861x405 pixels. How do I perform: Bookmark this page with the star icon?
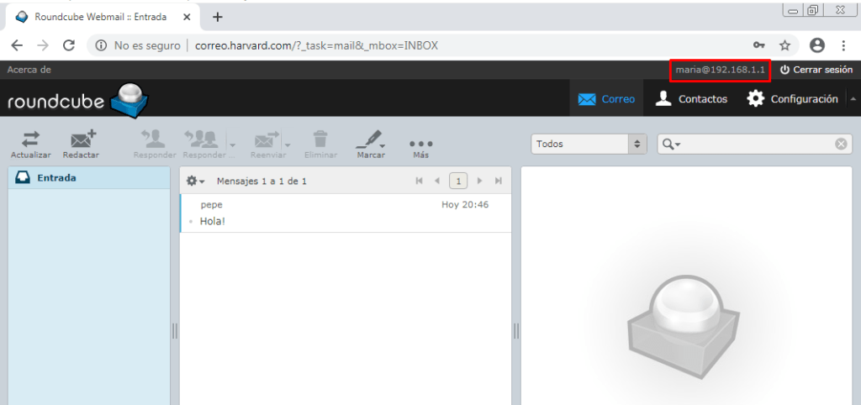point(784,45)
